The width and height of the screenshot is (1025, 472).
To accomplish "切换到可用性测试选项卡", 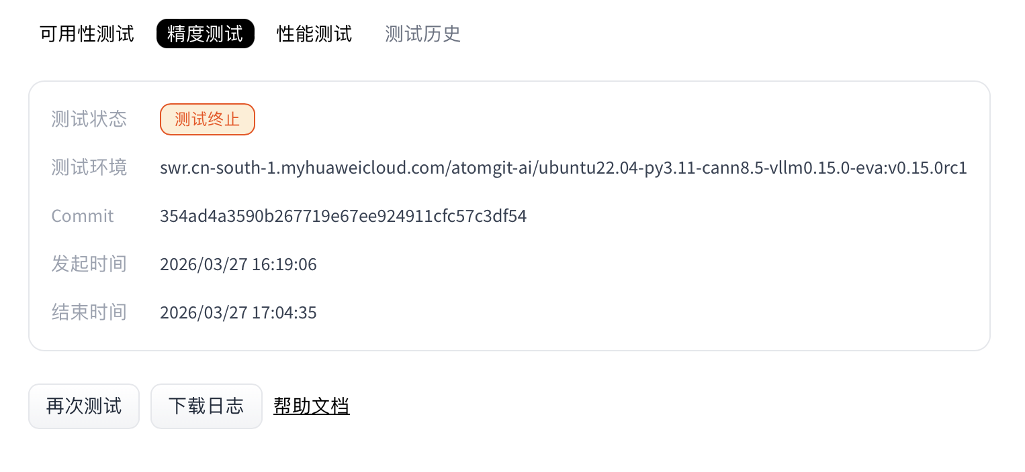I will [x=86, y=33].
